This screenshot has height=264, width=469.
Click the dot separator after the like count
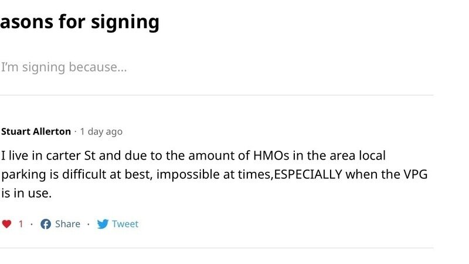coord(32,224)
